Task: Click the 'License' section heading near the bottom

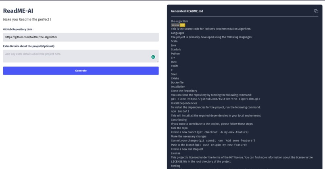Action: [175, 153]
